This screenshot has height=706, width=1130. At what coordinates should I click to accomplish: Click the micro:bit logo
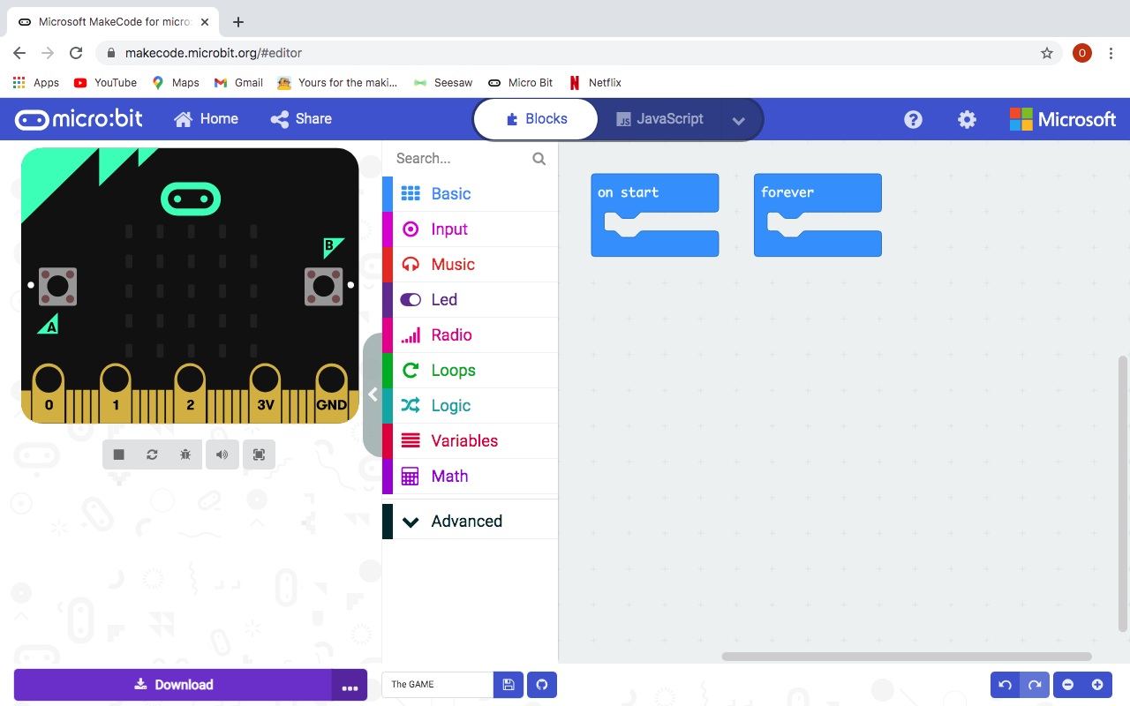coord(79,119)
